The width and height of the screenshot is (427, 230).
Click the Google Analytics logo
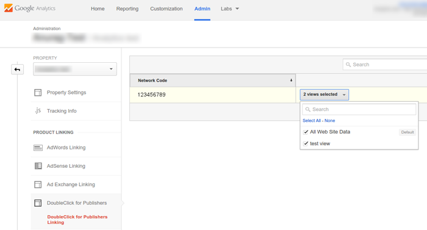(x=30, y=9)
